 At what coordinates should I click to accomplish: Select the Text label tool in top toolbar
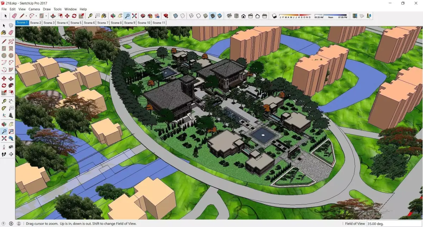tap(97, 16)
